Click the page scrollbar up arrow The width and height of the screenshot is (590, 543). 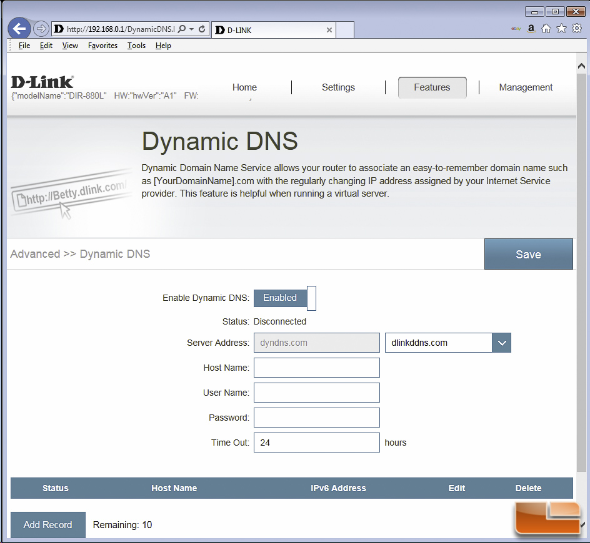tap(581, 66)
